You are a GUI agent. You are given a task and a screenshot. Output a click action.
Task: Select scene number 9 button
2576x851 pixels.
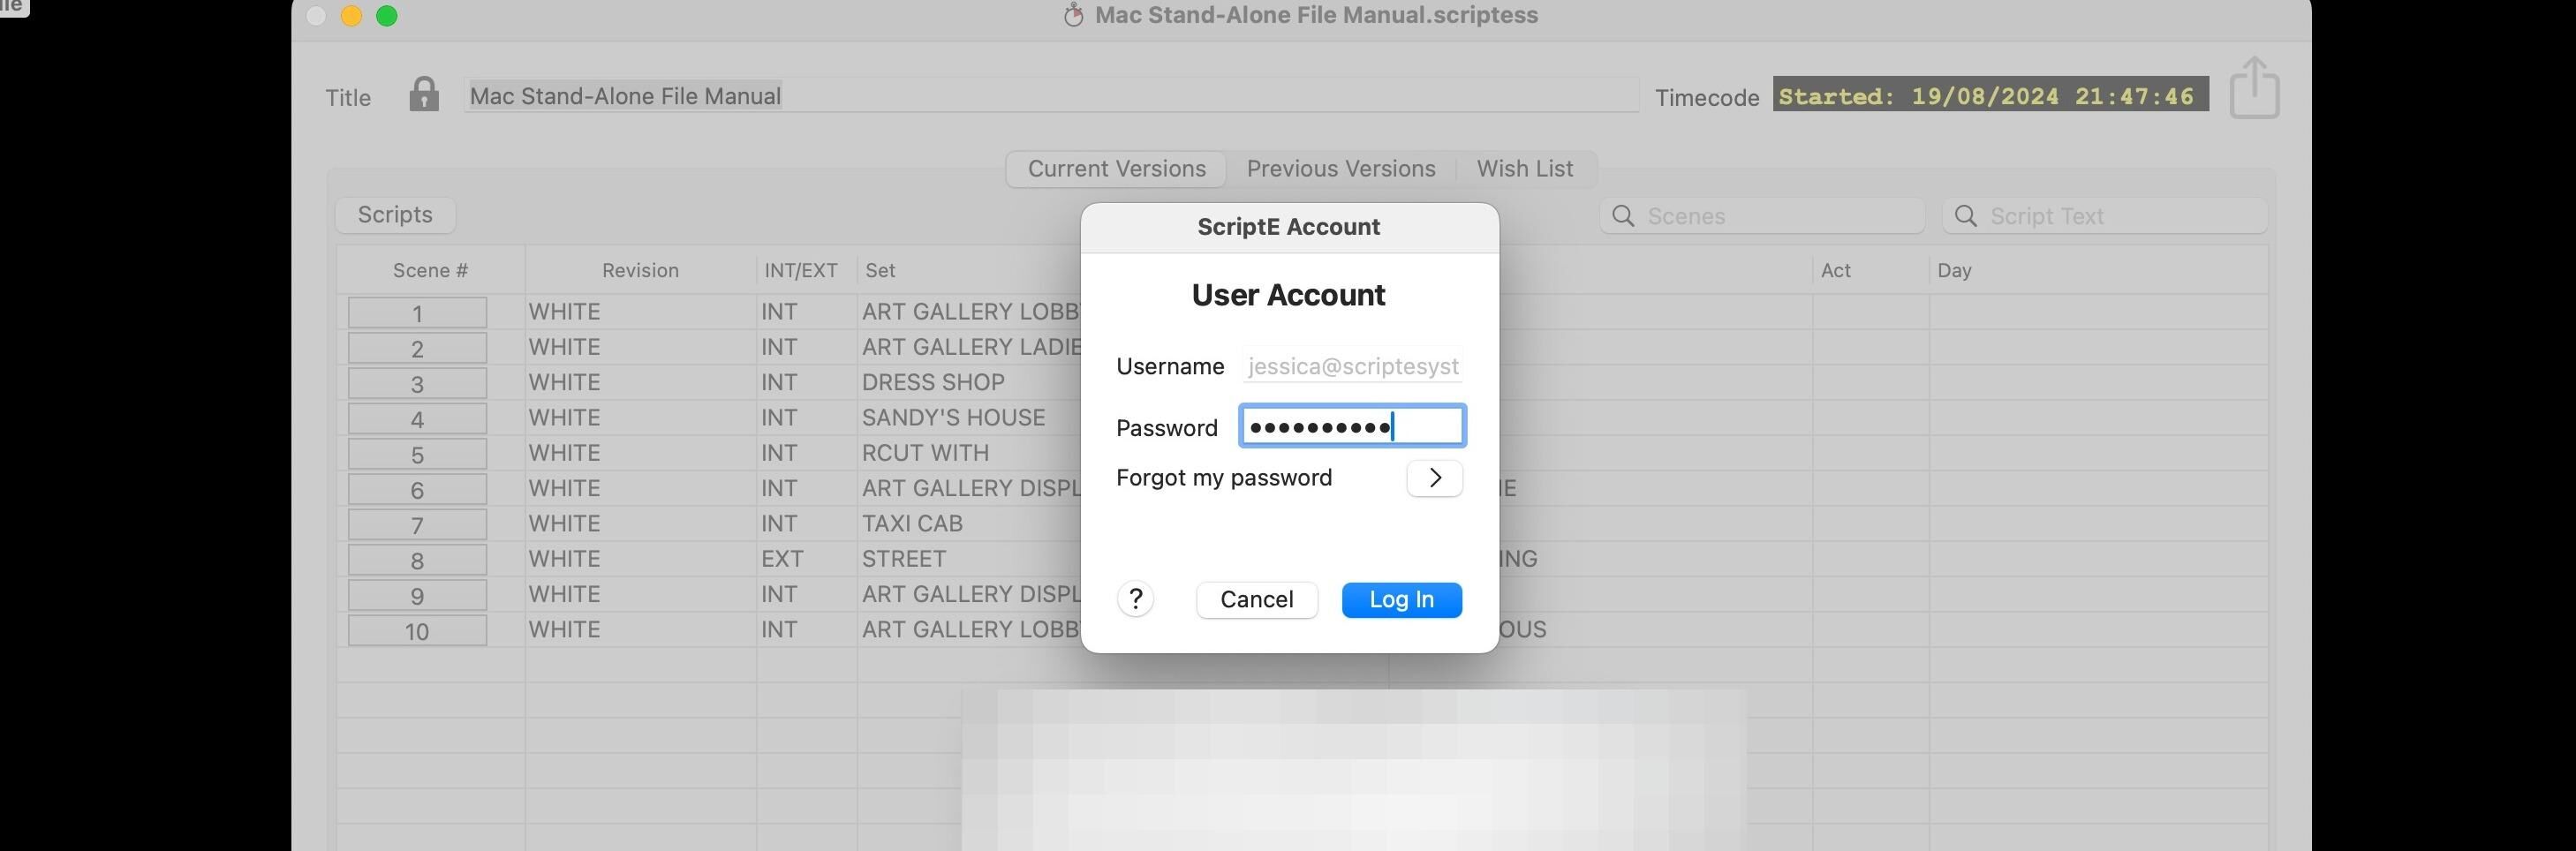[417, 595]
